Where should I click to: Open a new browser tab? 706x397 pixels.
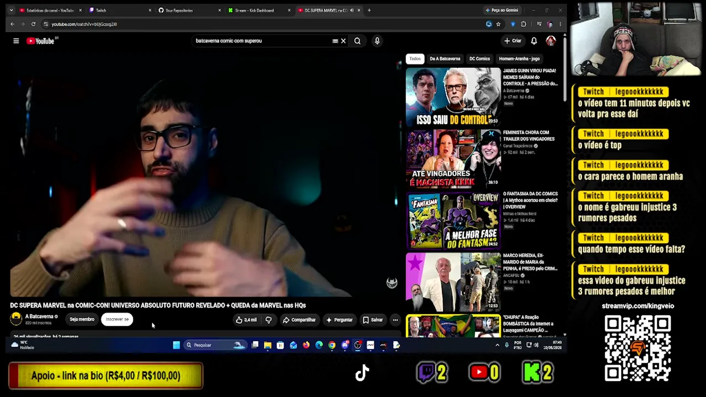(x=369, y=10)
